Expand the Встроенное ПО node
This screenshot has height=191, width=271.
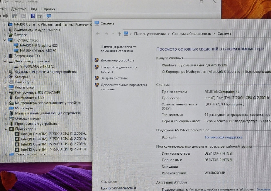click(5, 56)
